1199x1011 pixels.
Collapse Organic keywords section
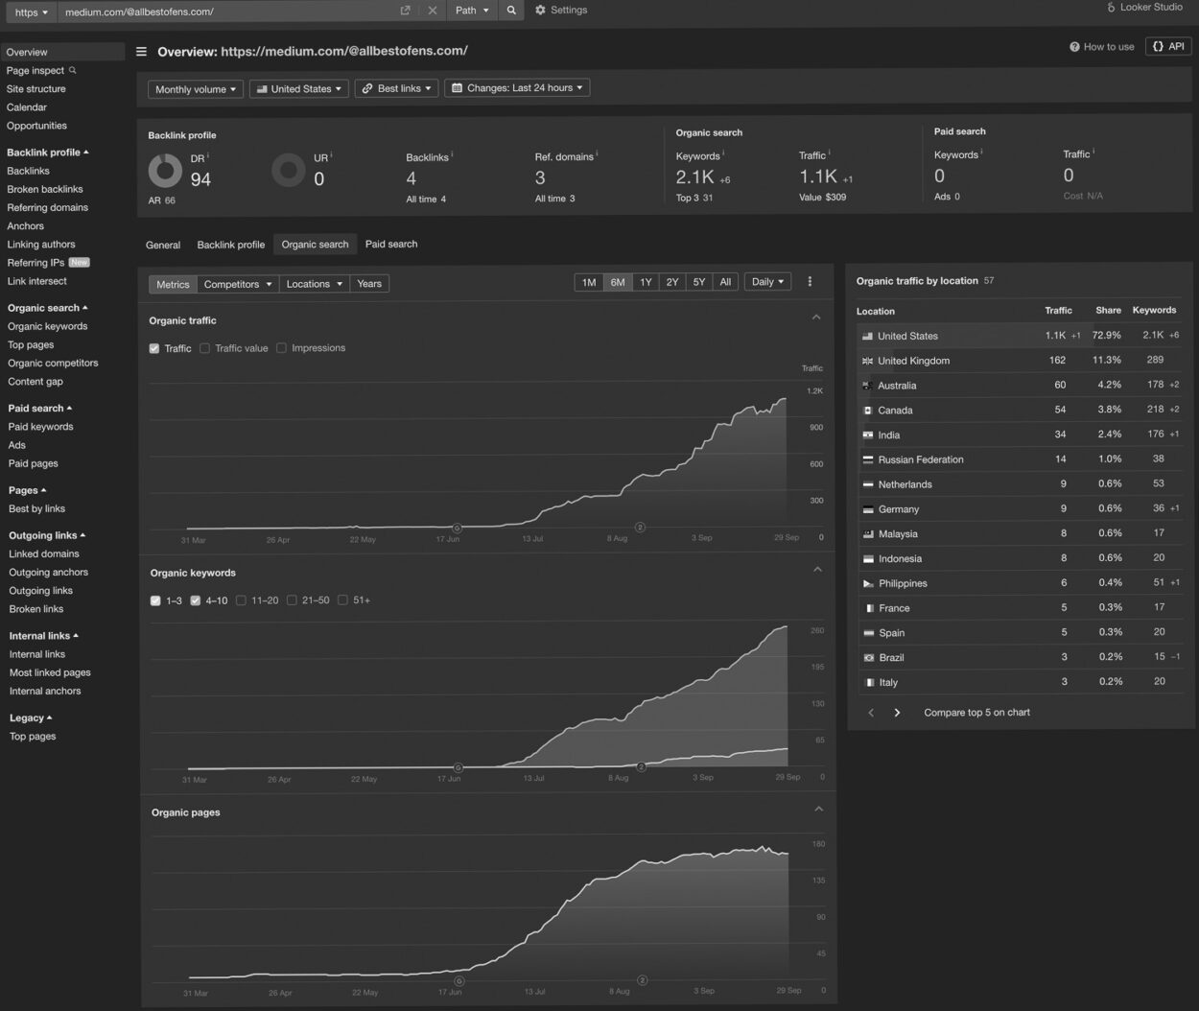click(817, 570)
